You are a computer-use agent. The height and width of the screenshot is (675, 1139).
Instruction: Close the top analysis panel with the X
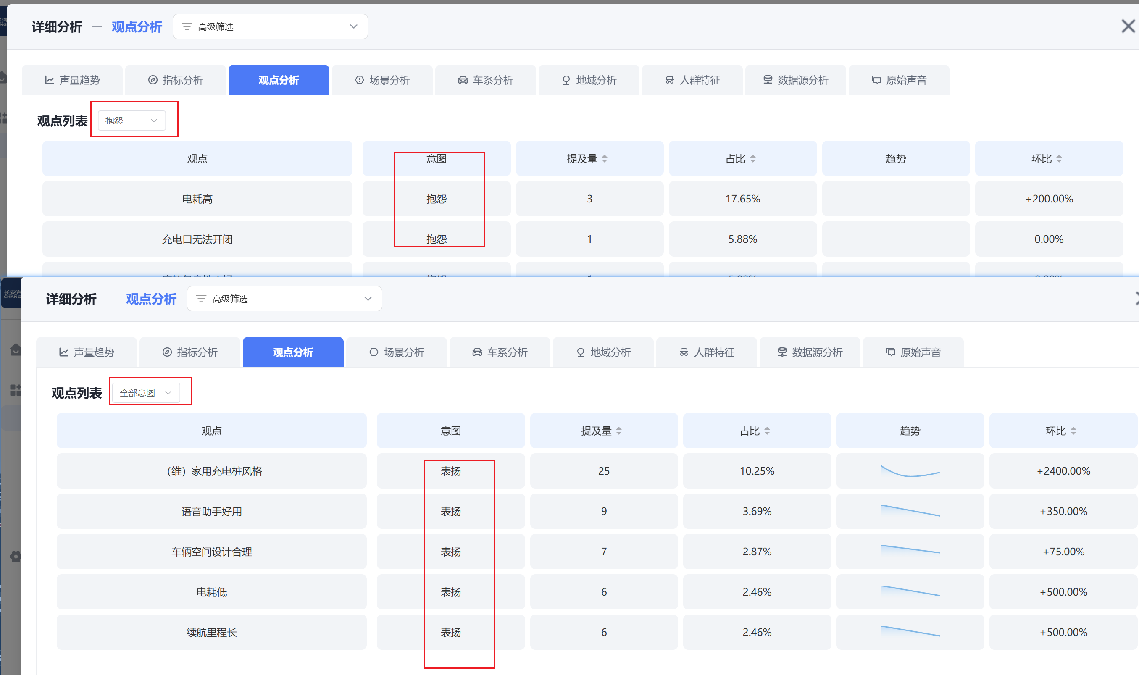[1128, 26]
